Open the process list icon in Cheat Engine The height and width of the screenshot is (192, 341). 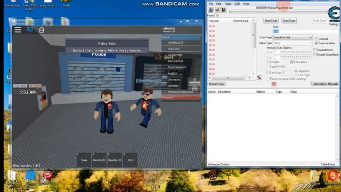pos(210,10)
